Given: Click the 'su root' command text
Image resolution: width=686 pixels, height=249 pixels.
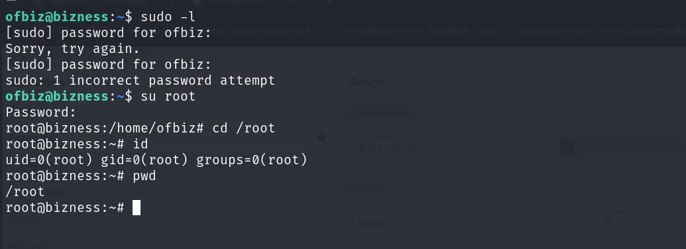Looking at the screenshot, I should pos(168,96).
